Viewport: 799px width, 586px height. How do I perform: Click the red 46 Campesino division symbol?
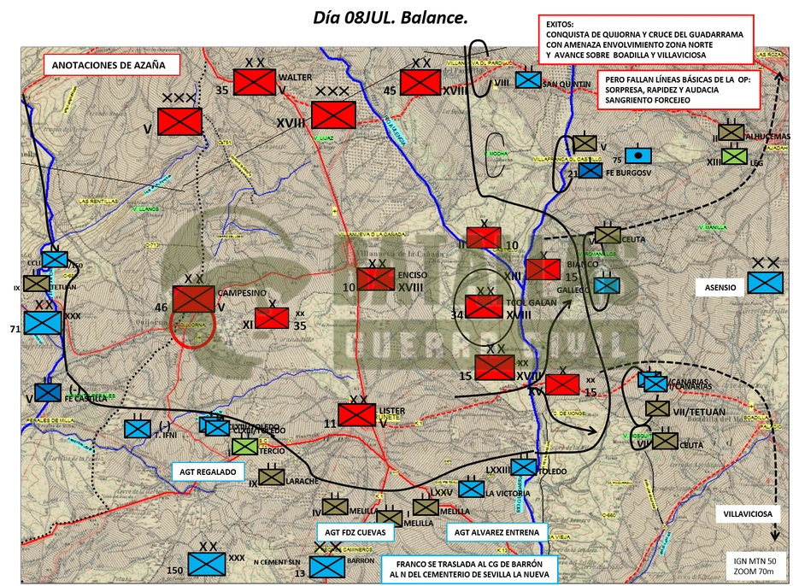coord(194,299)
